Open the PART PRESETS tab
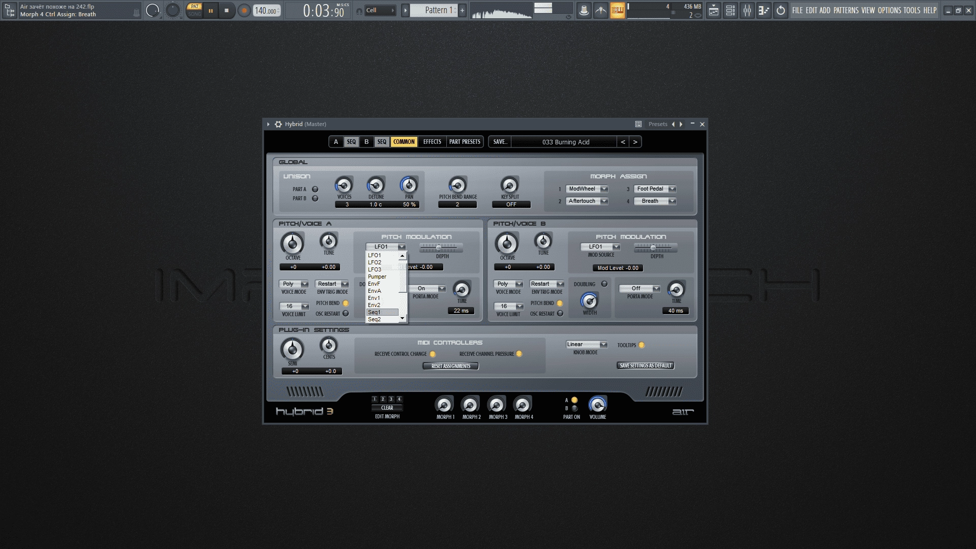The width and height of the screenshot is (976, 549). click(x=465, y=142)
